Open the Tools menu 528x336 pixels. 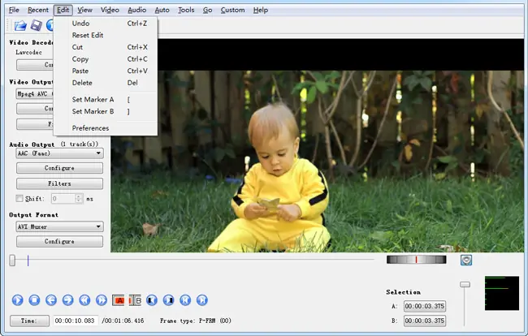coord(186,10)
